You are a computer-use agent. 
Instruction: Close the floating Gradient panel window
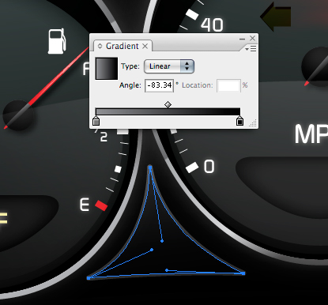(x=252, y=39)
